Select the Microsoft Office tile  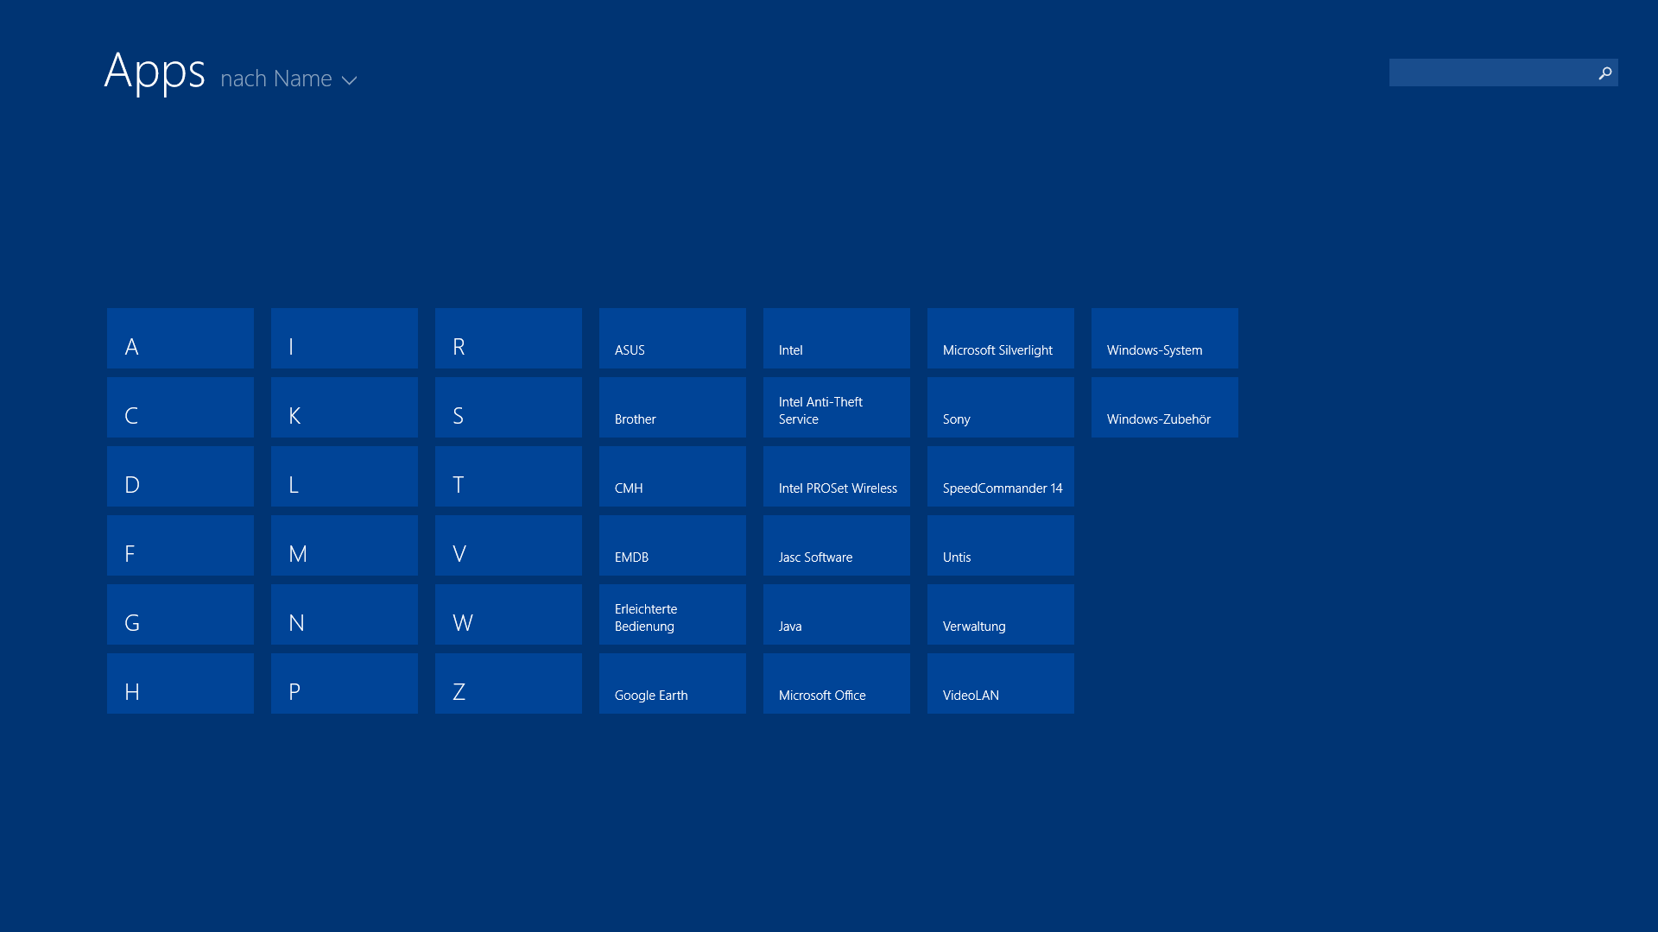click(837, 683)
